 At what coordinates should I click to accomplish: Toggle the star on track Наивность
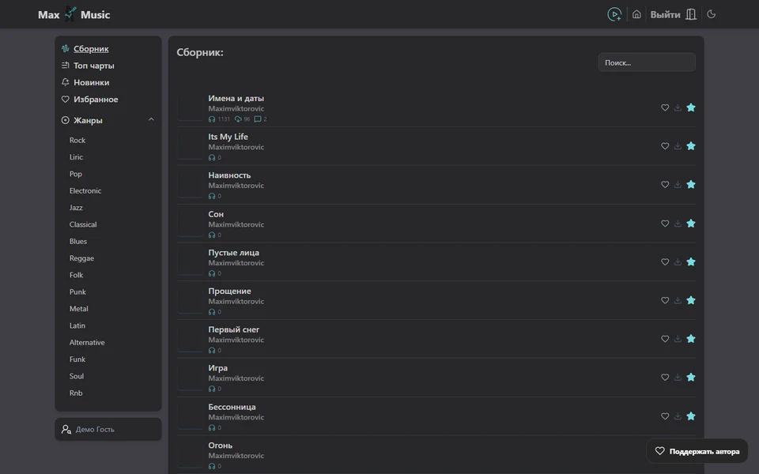[691, 184]
